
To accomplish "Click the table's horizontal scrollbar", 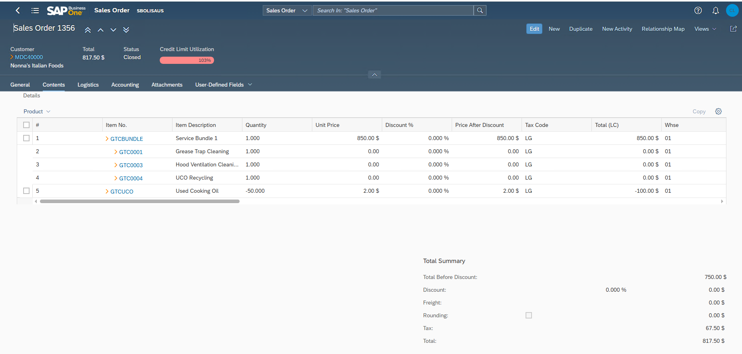I will click(x=140, y=202).
